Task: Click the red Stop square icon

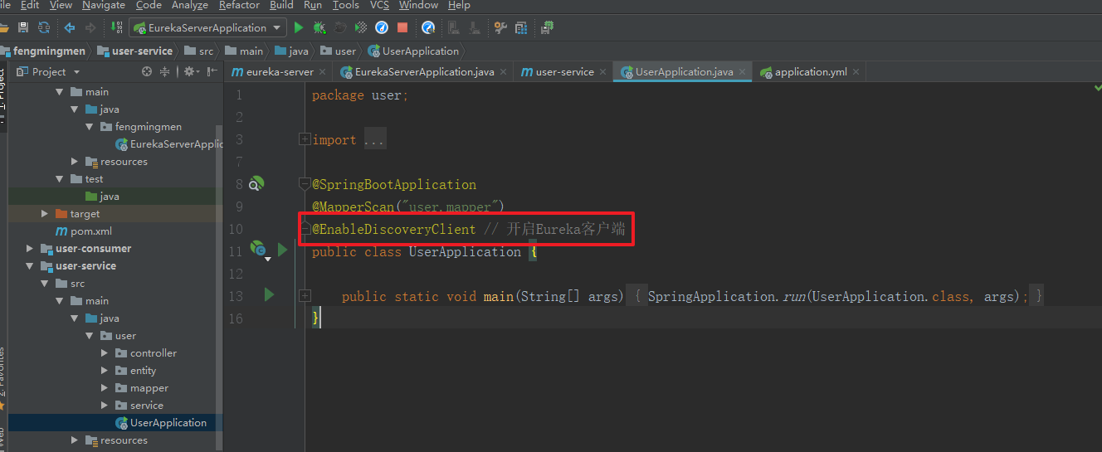Action: pos(402,27)
